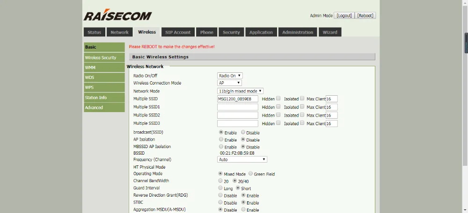Click the Raisecom logo
The height and width of the screenshot is (213, 468).
(x=117, y=15)
